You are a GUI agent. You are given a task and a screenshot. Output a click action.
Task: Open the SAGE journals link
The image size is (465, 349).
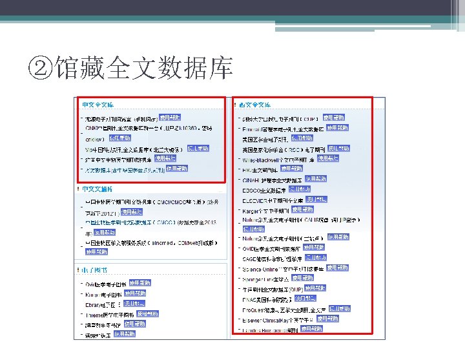tap(273, 259)
